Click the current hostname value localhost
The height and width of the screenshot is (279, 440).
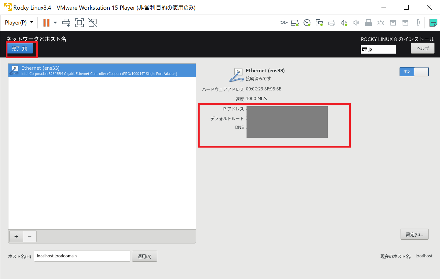pyautogui.click(x=424, y=256)
